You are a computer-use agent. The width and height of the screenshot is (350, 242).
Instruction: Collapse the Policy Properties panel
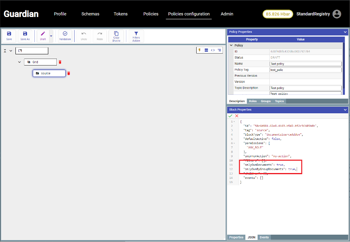point(345,32)
